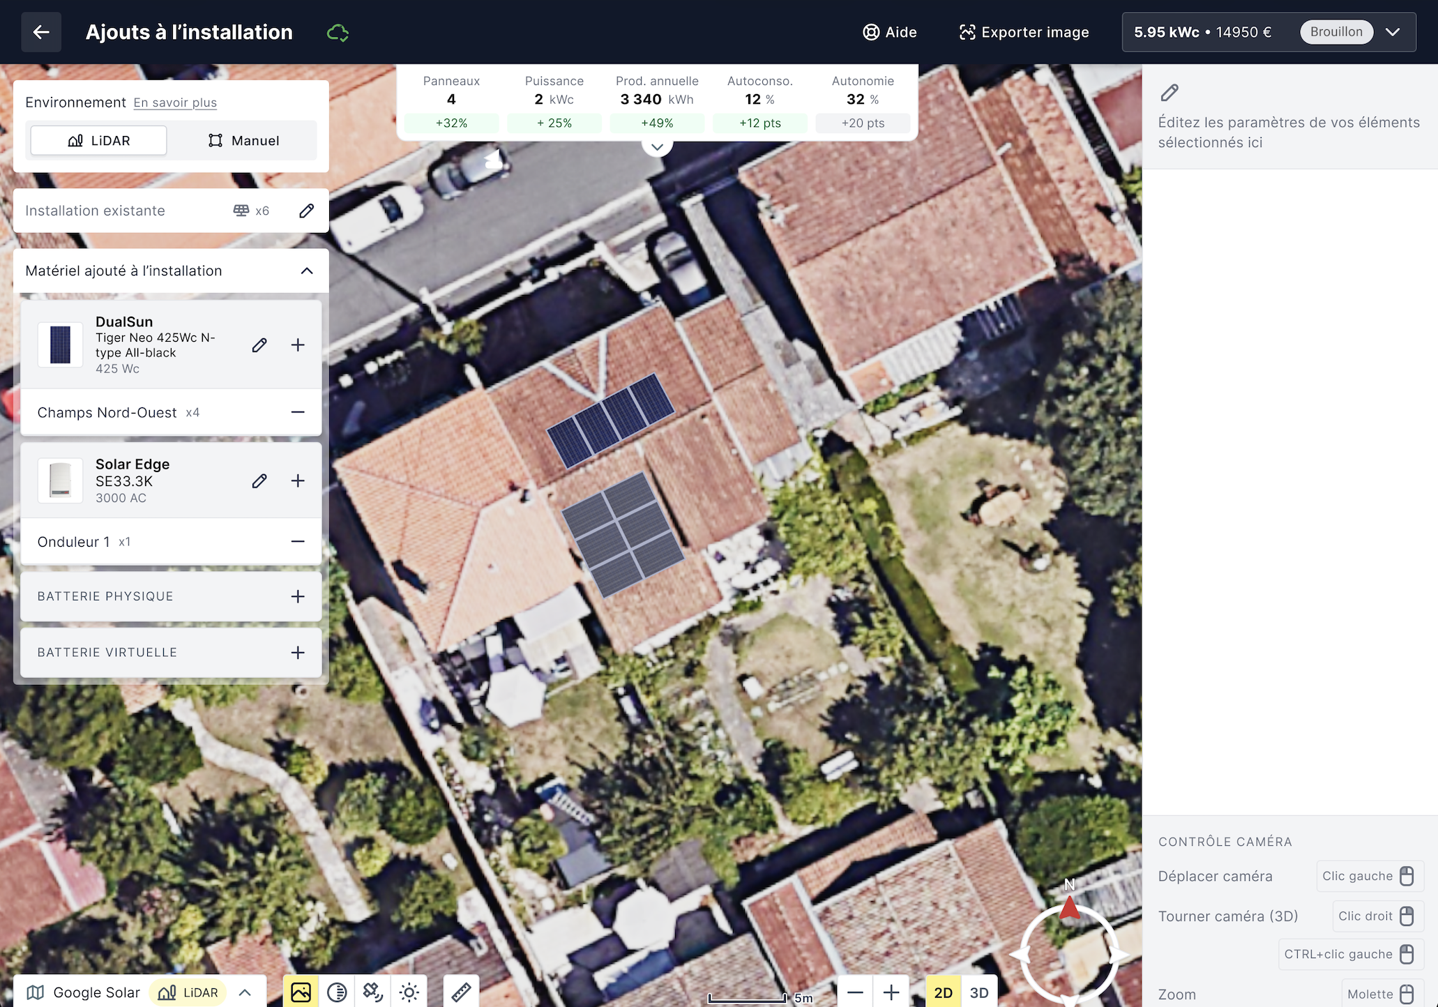Screen dimensions: 1438x1007
Task: Zoom in the map with plus button
Action: [x=891, y=992]
